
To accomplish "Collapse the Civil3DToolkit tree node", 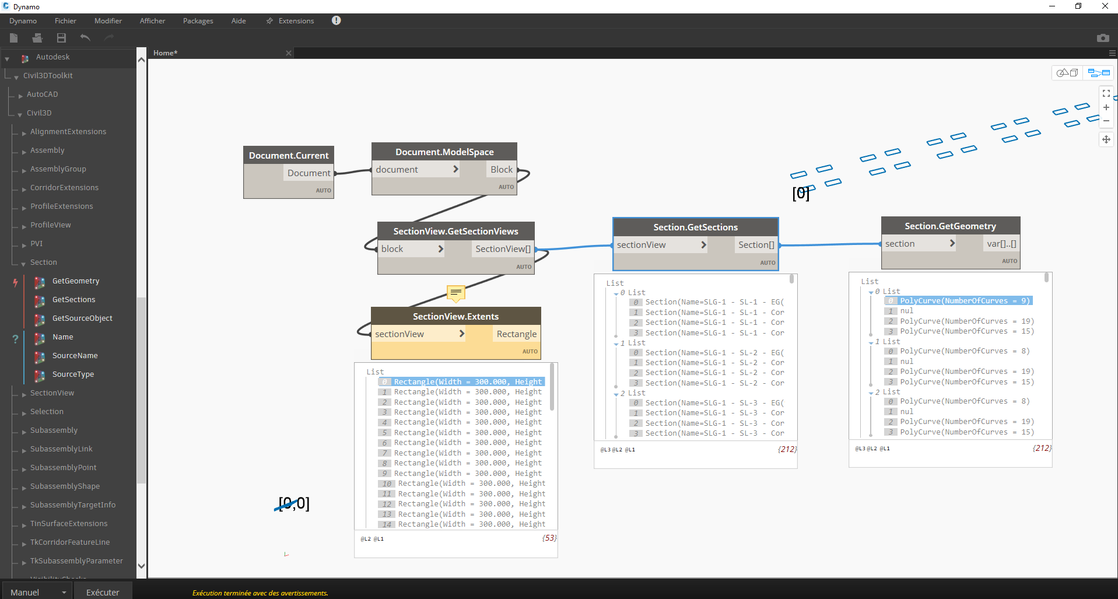I will click(x=16, y=77).
